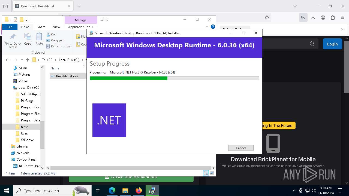Open the Firefox application menu
Viewport: 349px width, 196px height.
(x=342, y=17)
